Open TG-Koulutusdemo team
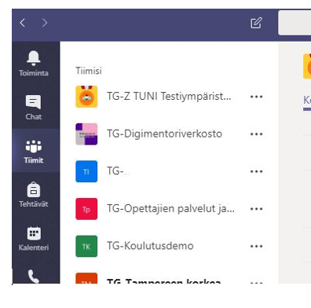The height and width of the screenshot is (308, 311). pyautogui.click(x=150, y=246)
